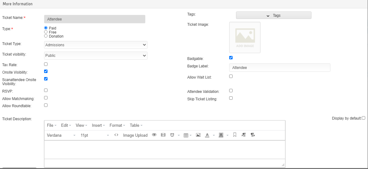Open the editor File menu

tap(52, 125)
